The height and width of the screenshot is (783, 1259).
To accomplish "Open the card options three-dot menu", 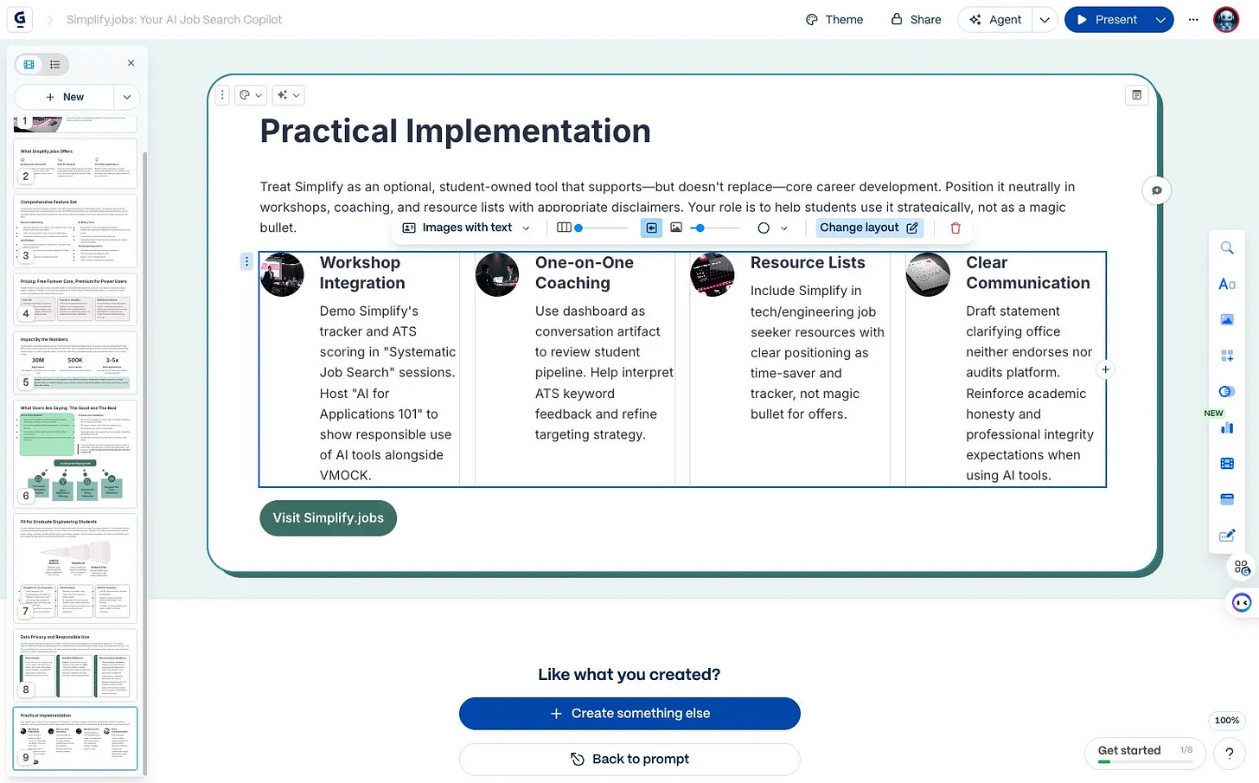I will tap(222, 95).
